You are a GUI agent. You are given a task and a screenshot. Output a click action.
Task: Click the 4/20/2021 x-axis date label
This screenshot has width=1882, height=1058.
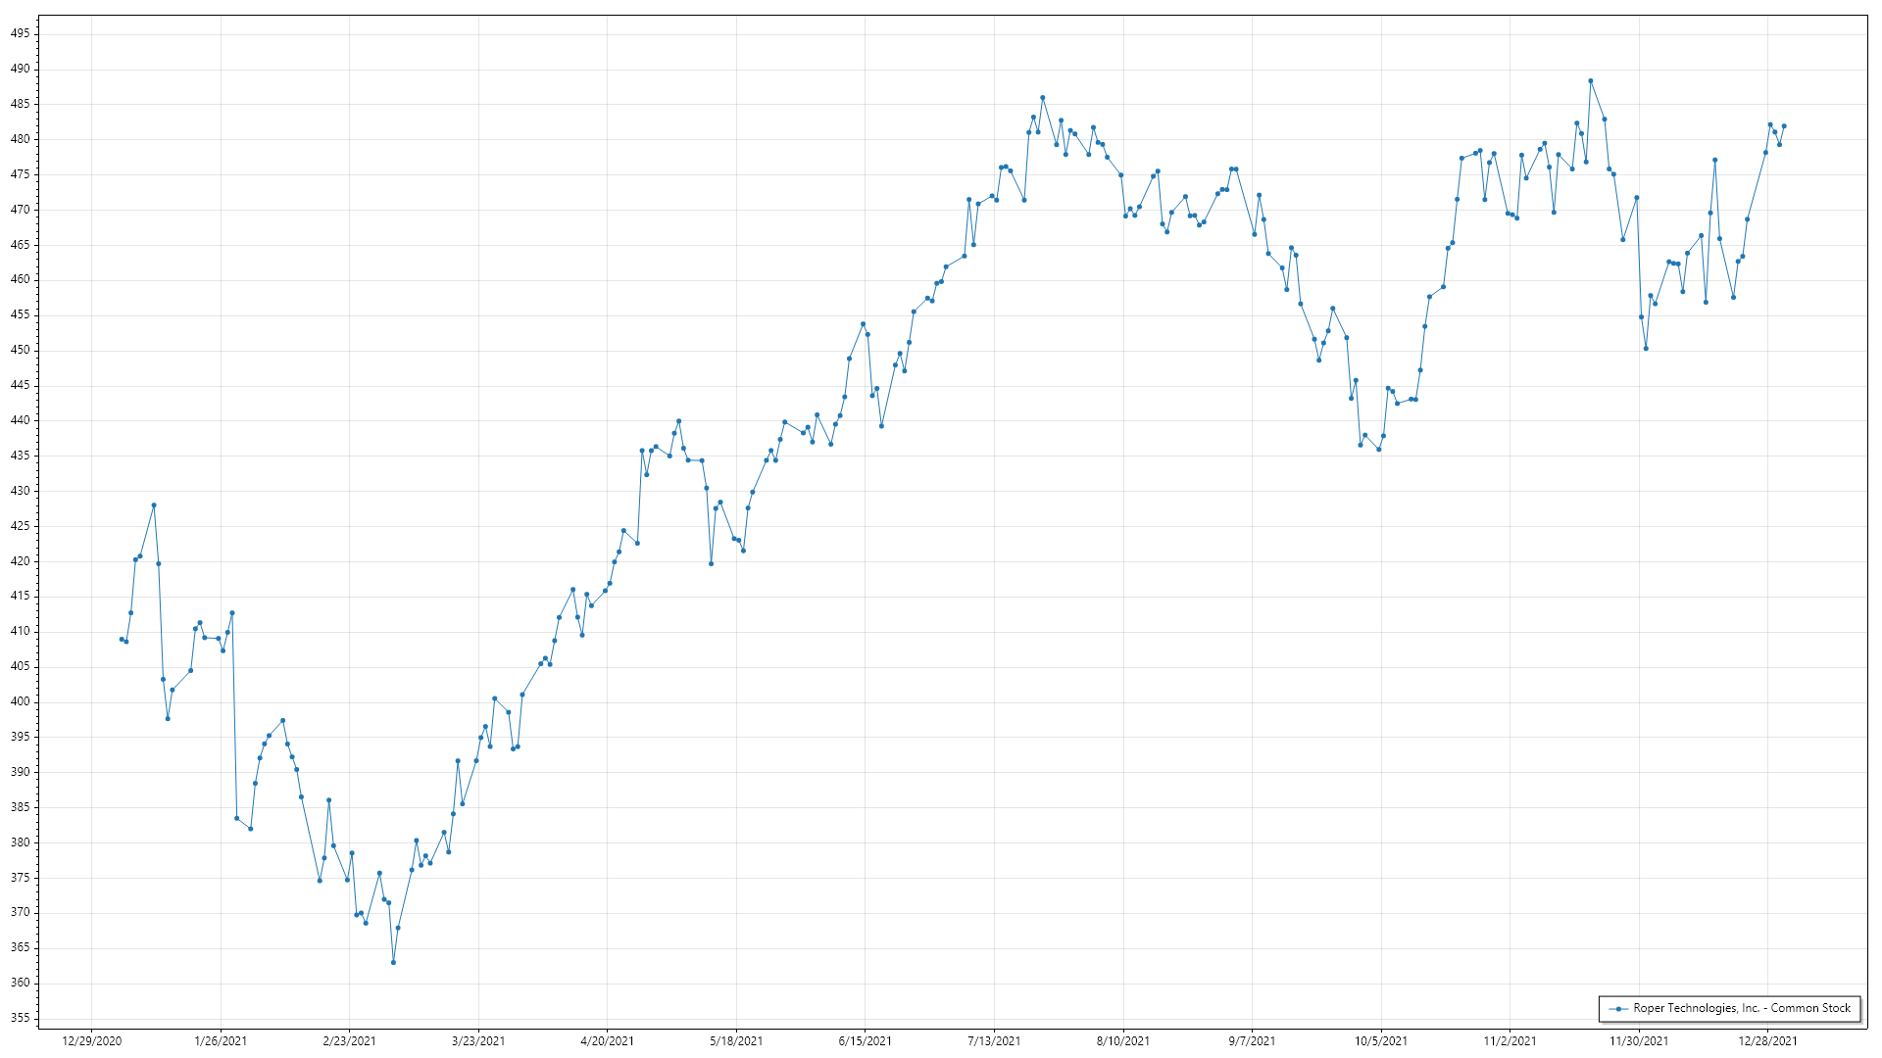click(607, 1040)
